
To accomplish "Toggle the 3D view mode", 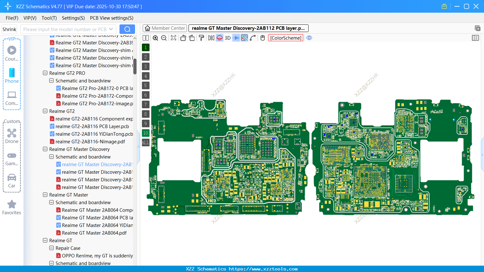I will (228, 38).
